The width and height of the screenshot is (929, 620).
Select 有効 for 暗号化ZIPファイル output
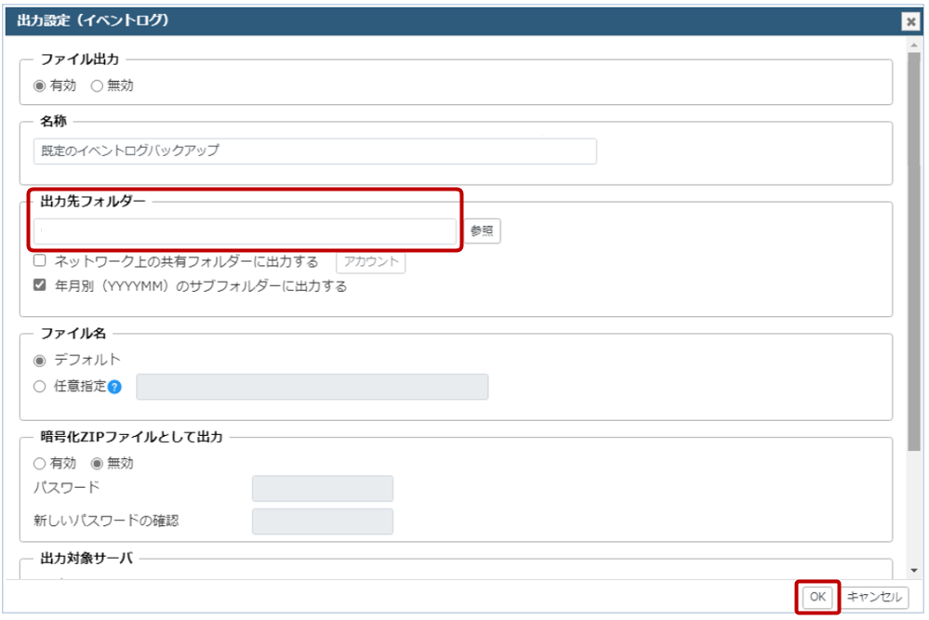40,463
